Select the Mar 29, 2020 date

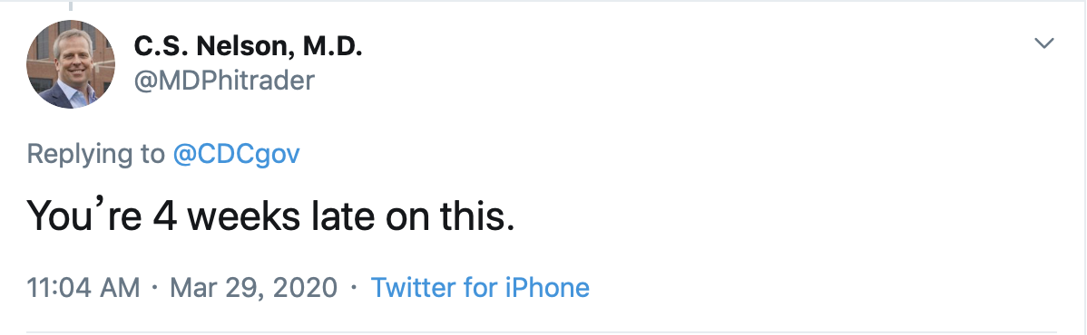(x=254, y=286)
